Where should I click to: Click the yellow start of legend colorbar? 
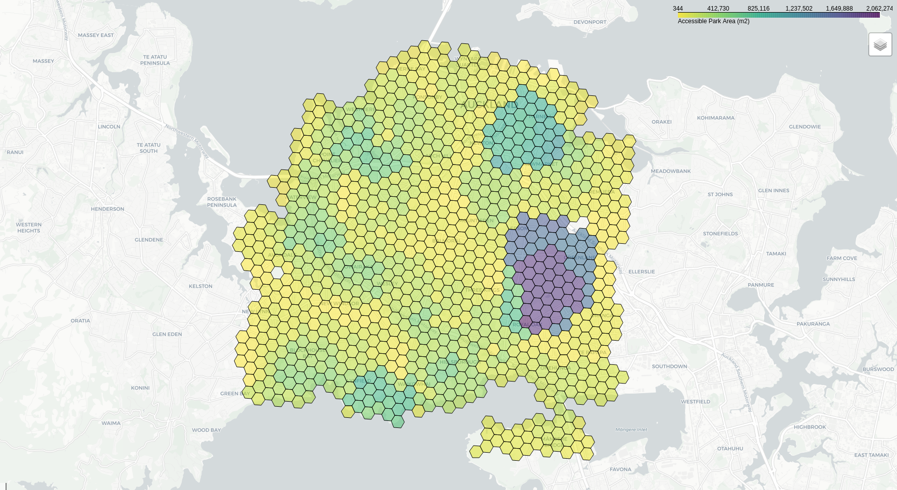tap(681, 15)
